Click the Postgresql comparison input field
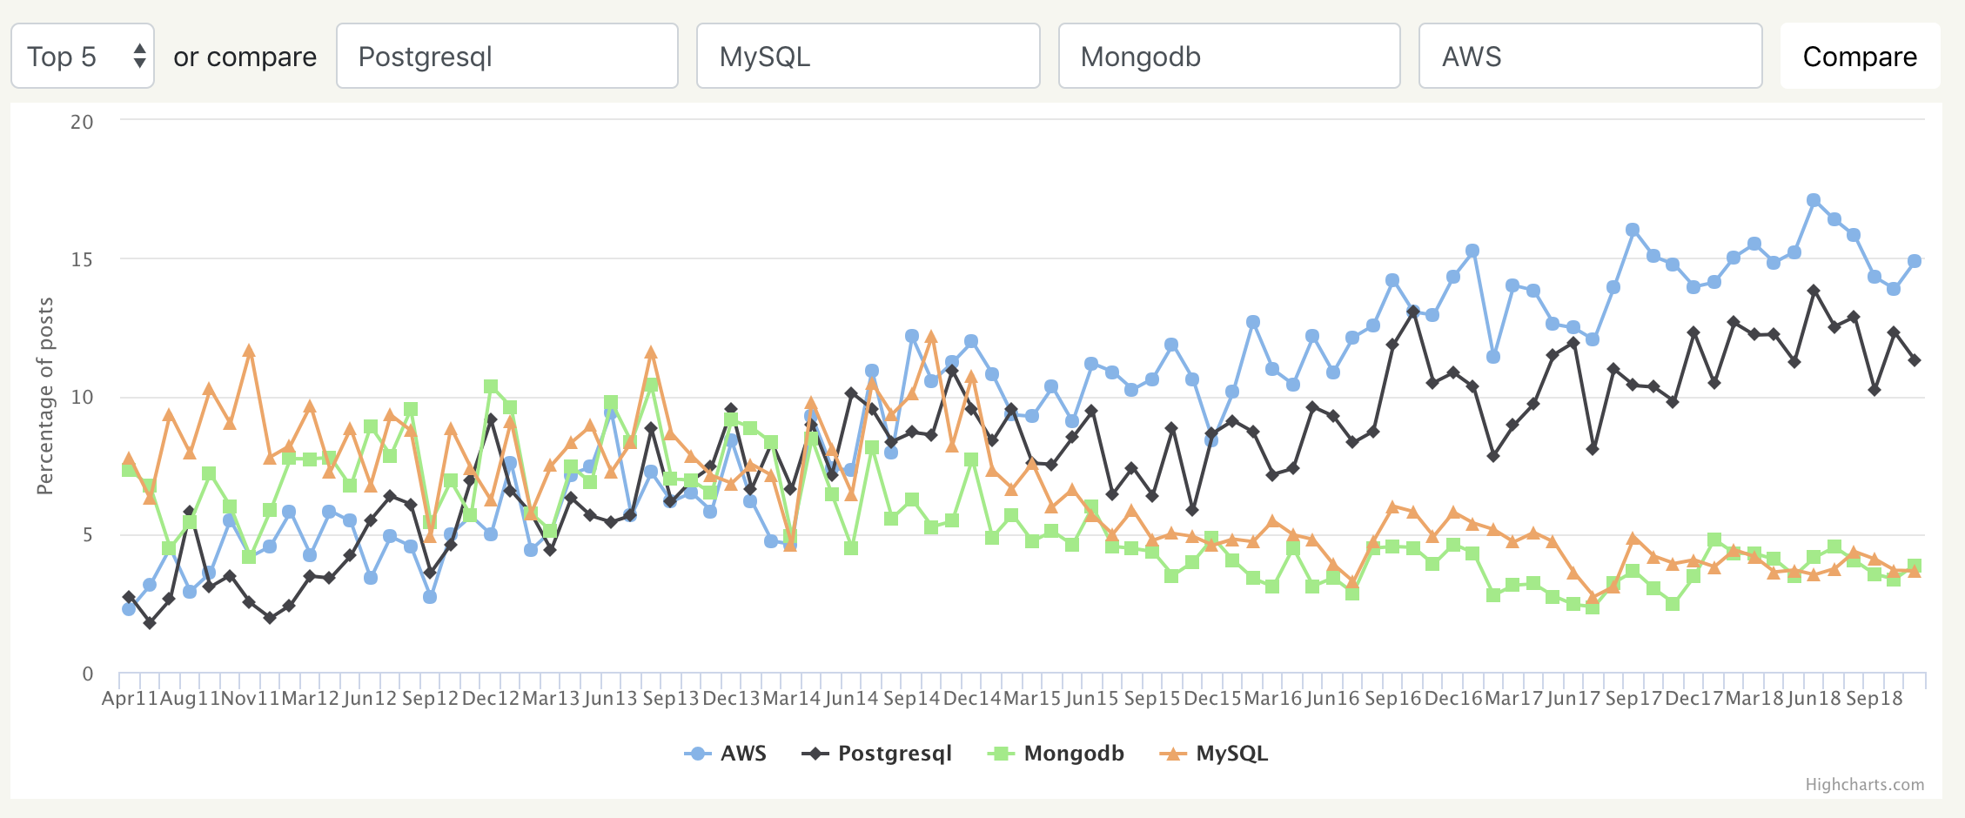1965x818 pixels. [x=506, y=57]
